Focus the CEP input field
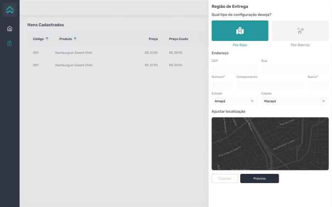This screenshot has height=207, width=332. coord(235,69)
